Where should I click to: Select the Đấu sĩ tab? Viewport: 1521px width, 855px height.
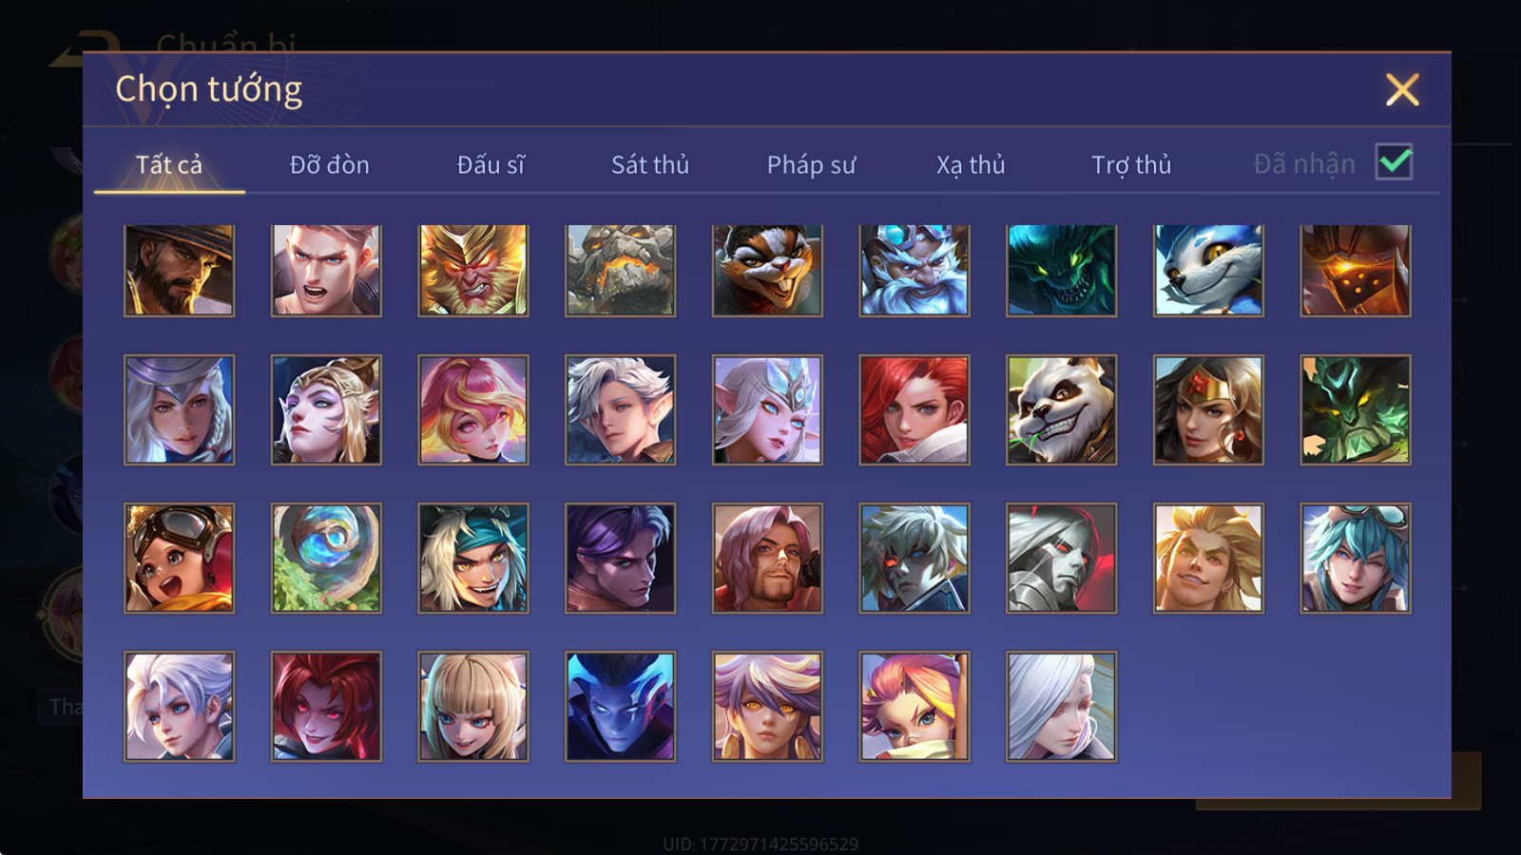coord(491,164)
